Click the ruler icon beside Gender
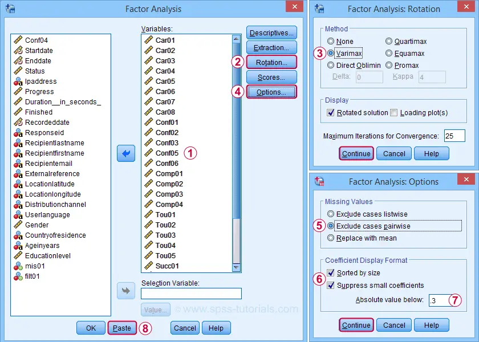The width and height of the screenshot is (479, 342). pos(18,225)
